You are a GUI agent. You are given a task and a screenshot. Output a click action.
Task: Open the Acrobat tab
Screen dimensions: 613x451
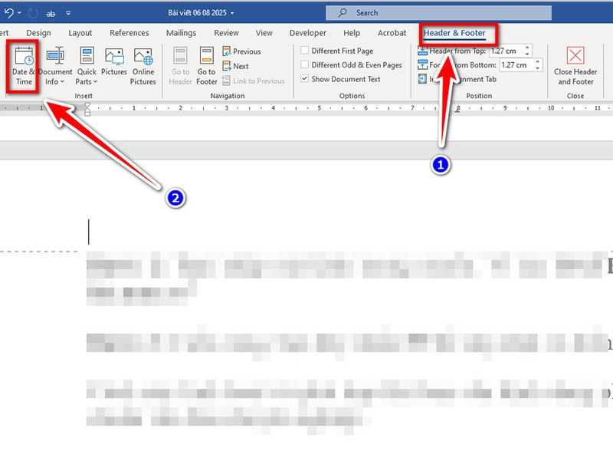392,33
